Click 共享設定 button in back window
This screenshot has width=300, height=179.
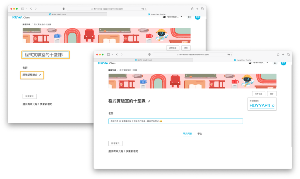point(173,48)
